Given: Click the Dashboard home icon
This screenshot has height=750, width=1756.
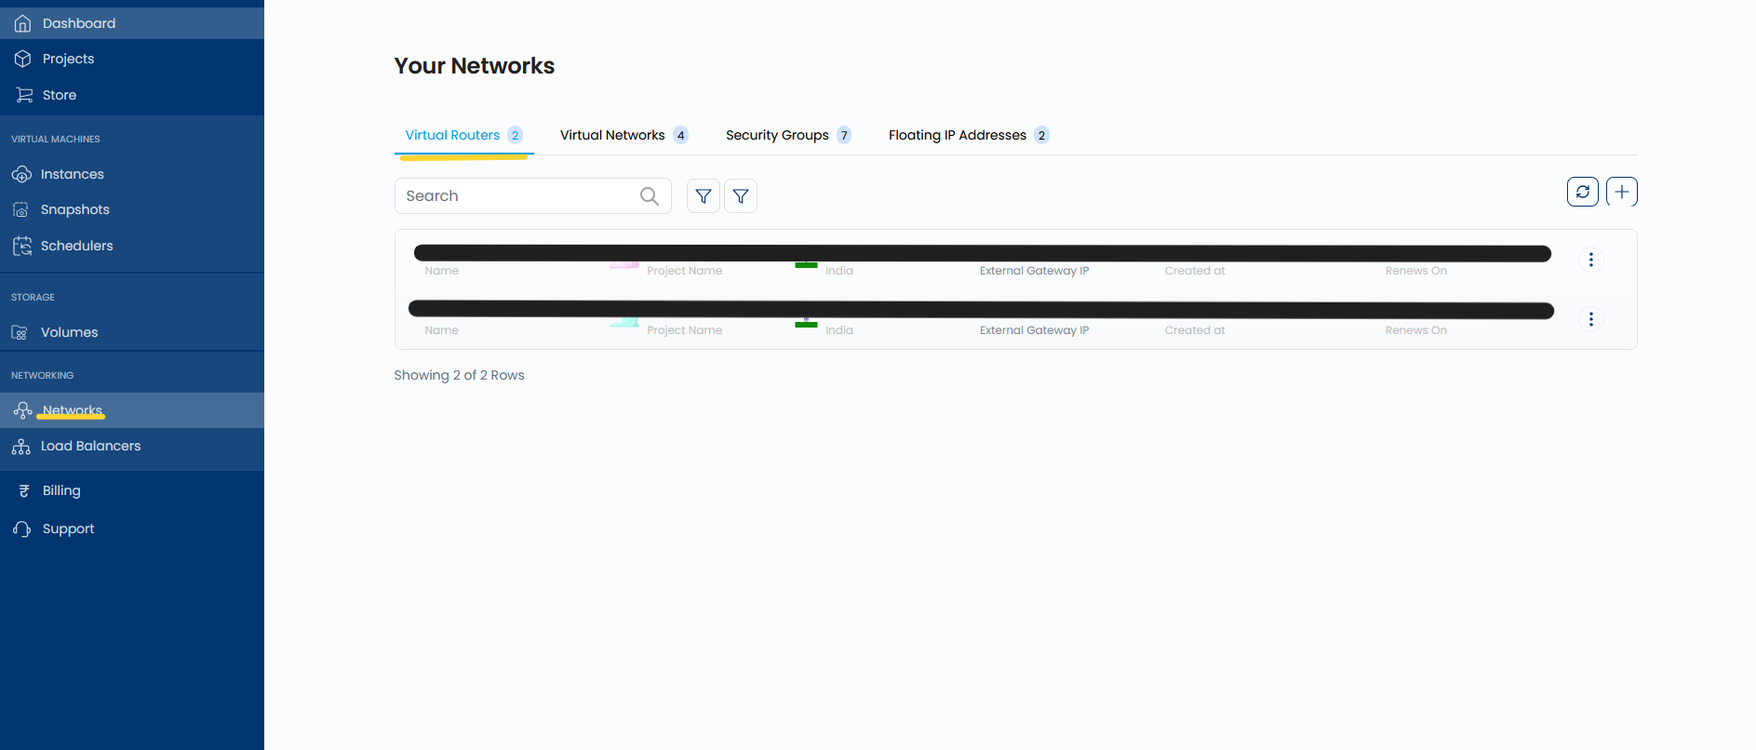Looking at the screenshot, I should (x=23, y=23).
